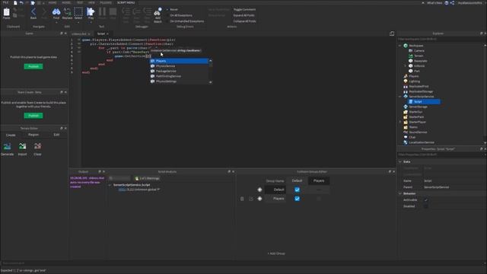Image resolution: width=487 pixels, height=274 pixels.
Task: Toggle the Archivable property checkbox
Action: coord(426,200)
